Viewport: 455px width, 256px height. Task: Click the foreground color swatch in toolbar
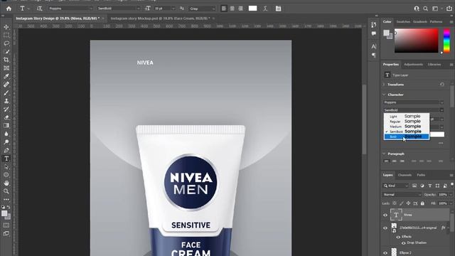point(4,213)
